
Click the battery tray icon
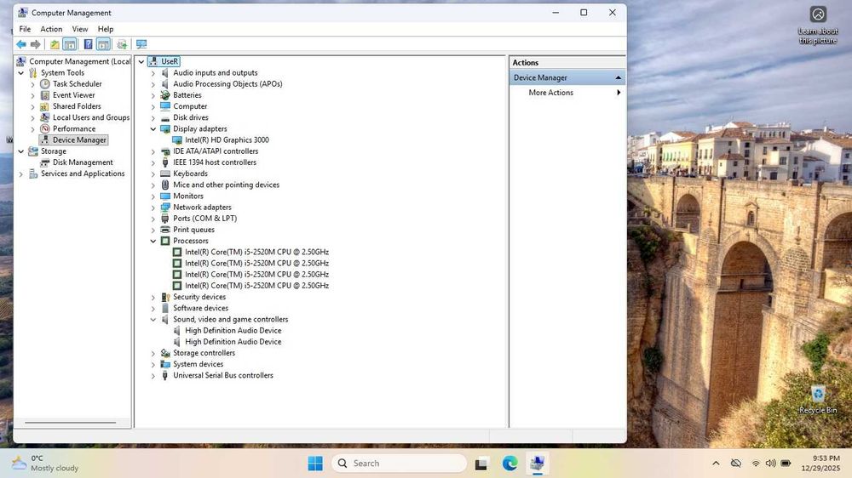[x=786, y=464]
